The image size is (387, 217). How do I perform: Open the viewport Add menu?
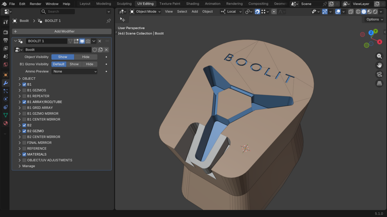195,12
